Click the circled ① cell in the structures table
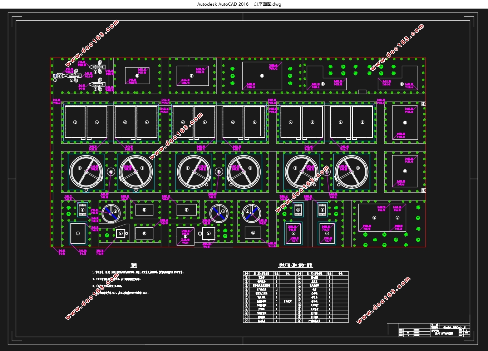The image size is (488, 351). click(246, 277)
